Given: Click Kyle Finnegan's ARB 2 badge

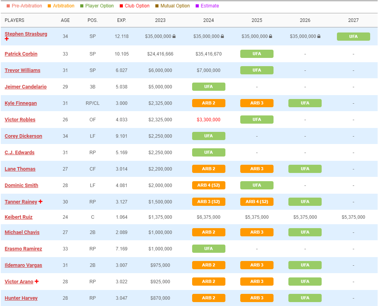Looking at the screenshot, I should click(x=209, y=103).
